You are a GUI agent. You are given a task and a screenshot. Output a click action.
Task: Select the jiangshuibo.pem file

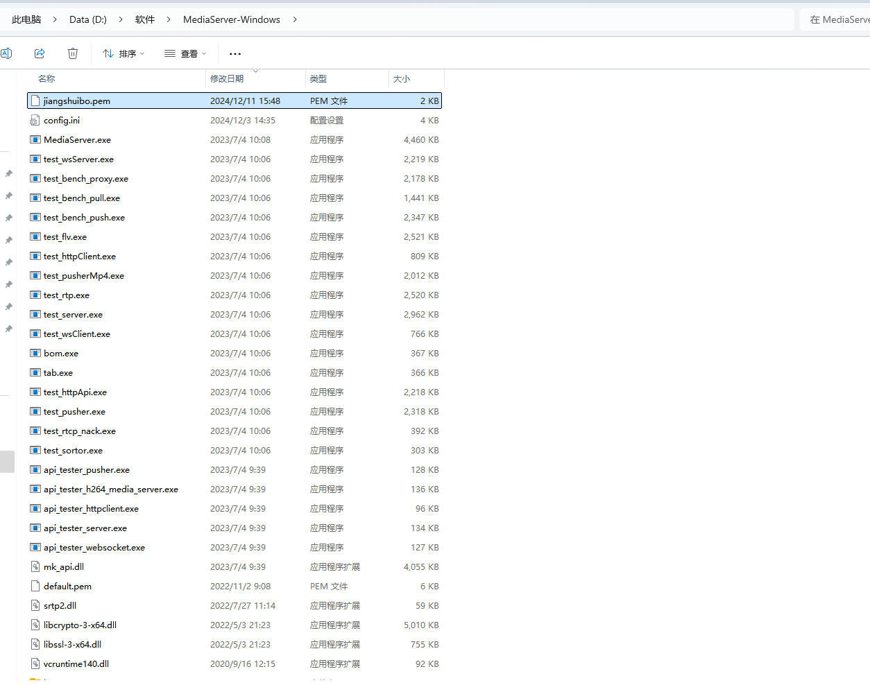(x=77, y=101)
